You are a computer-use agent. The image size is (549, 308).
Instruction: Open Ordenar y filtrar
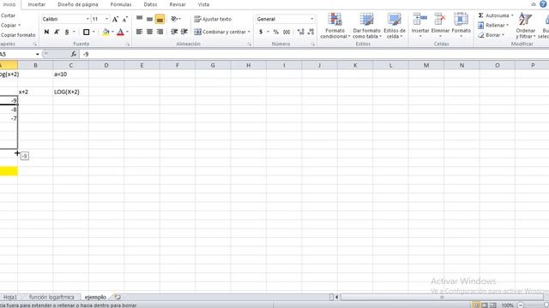[525, 26]
